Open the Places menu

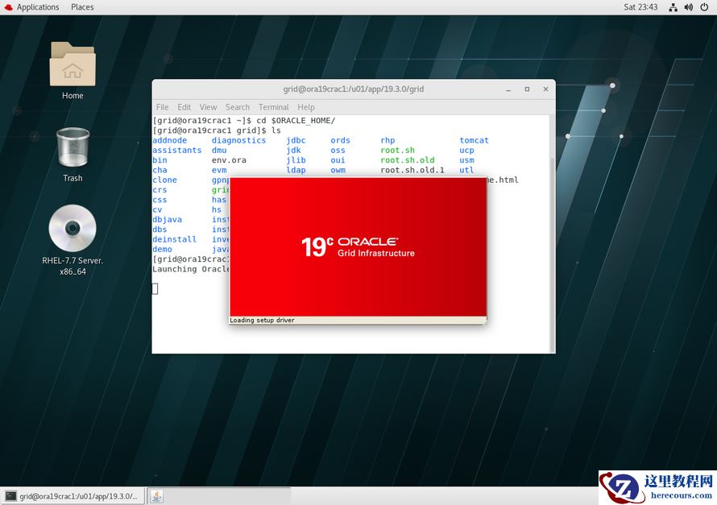pos(82,7)
